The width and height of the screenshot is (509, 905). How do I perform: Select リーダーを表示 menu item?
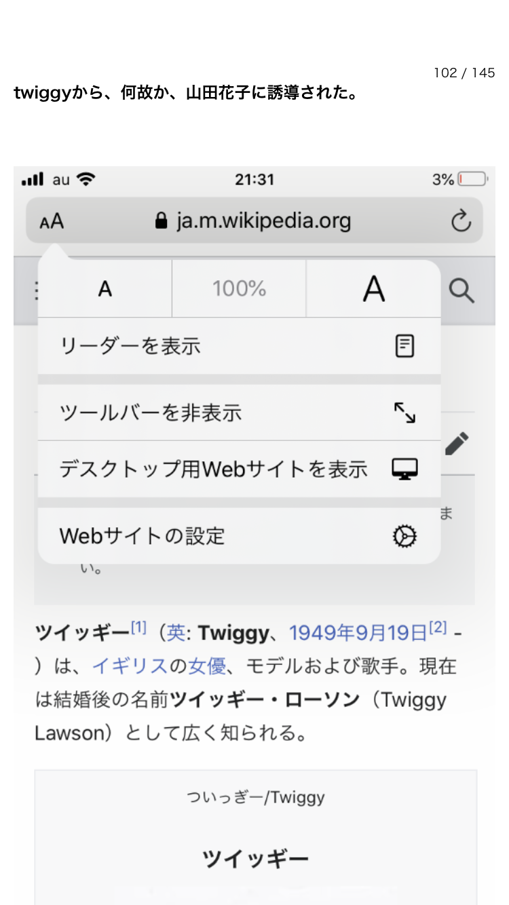pos(130,346)
